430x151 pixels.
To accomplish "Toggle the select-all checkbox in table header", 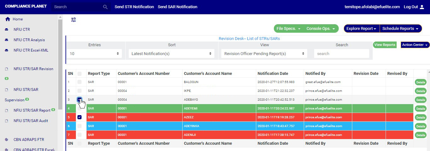I will [80, 74].
